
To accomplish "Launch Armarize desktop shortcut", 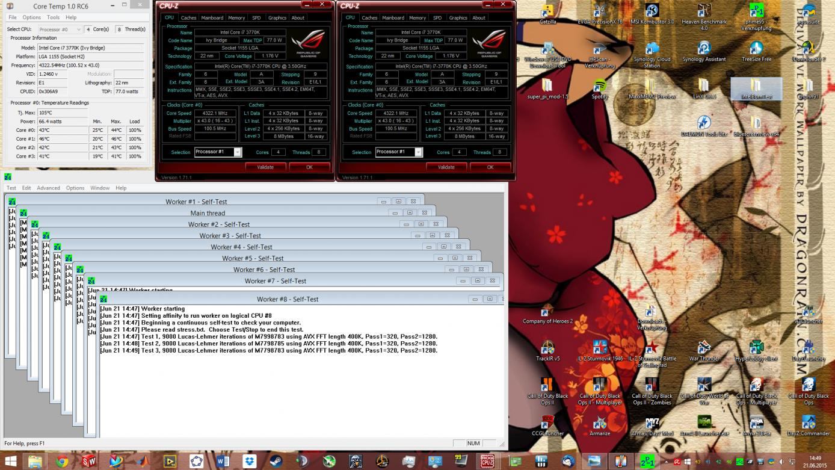I will (600, 425).
